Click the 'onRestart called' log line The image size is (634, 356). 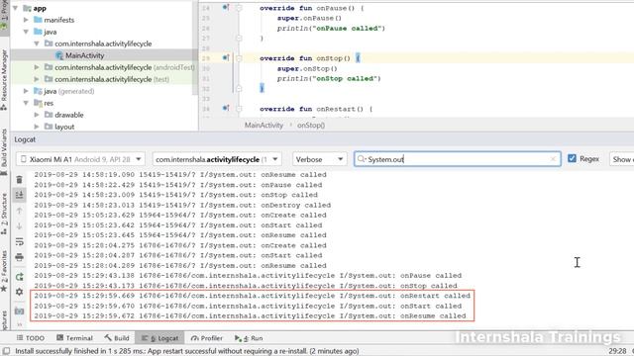(252, 296)
